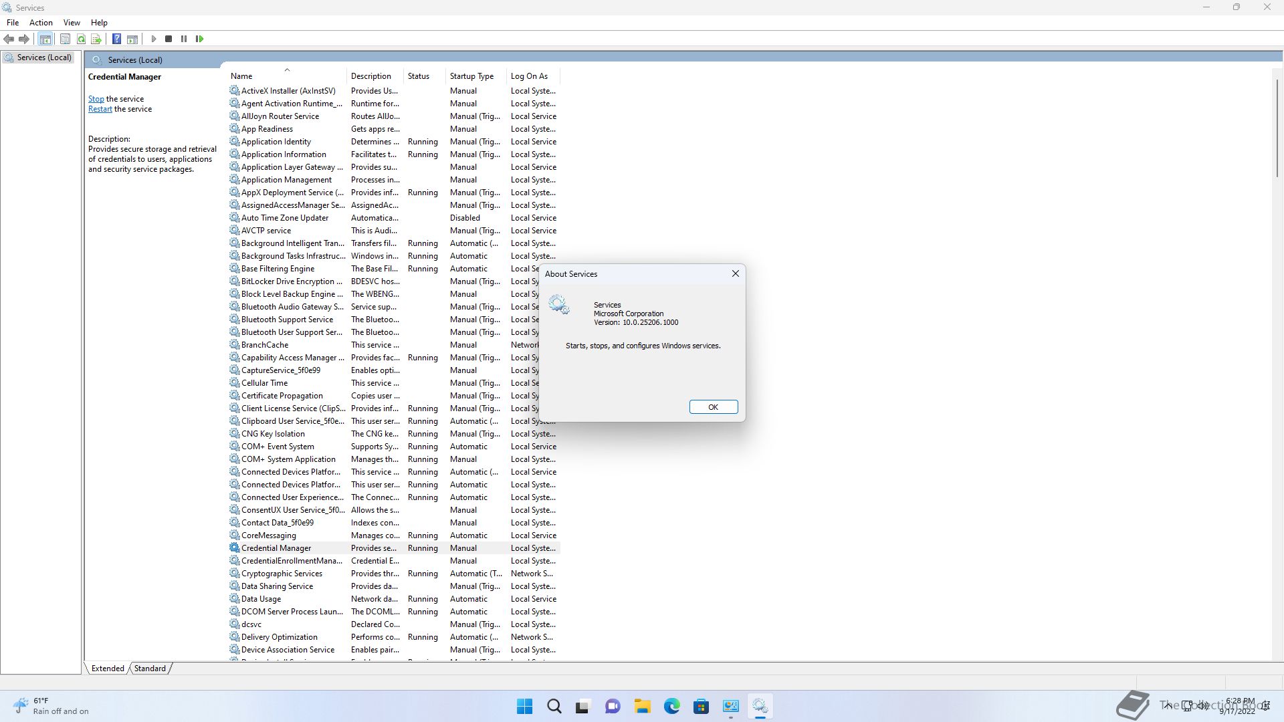The width and height of the screenshot is (1284, 722).
Task: Switch to the Extended tab
Action: click(x=108, y=669)
